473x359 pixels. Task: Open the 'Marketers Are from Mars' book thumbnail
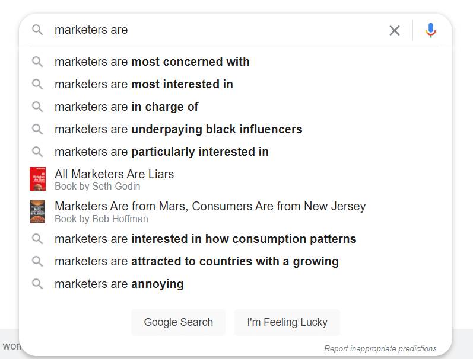click(37, 211)
